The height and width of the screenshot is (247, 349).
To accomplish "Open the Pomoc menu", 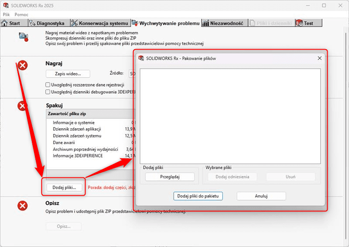I will (21, 14).
